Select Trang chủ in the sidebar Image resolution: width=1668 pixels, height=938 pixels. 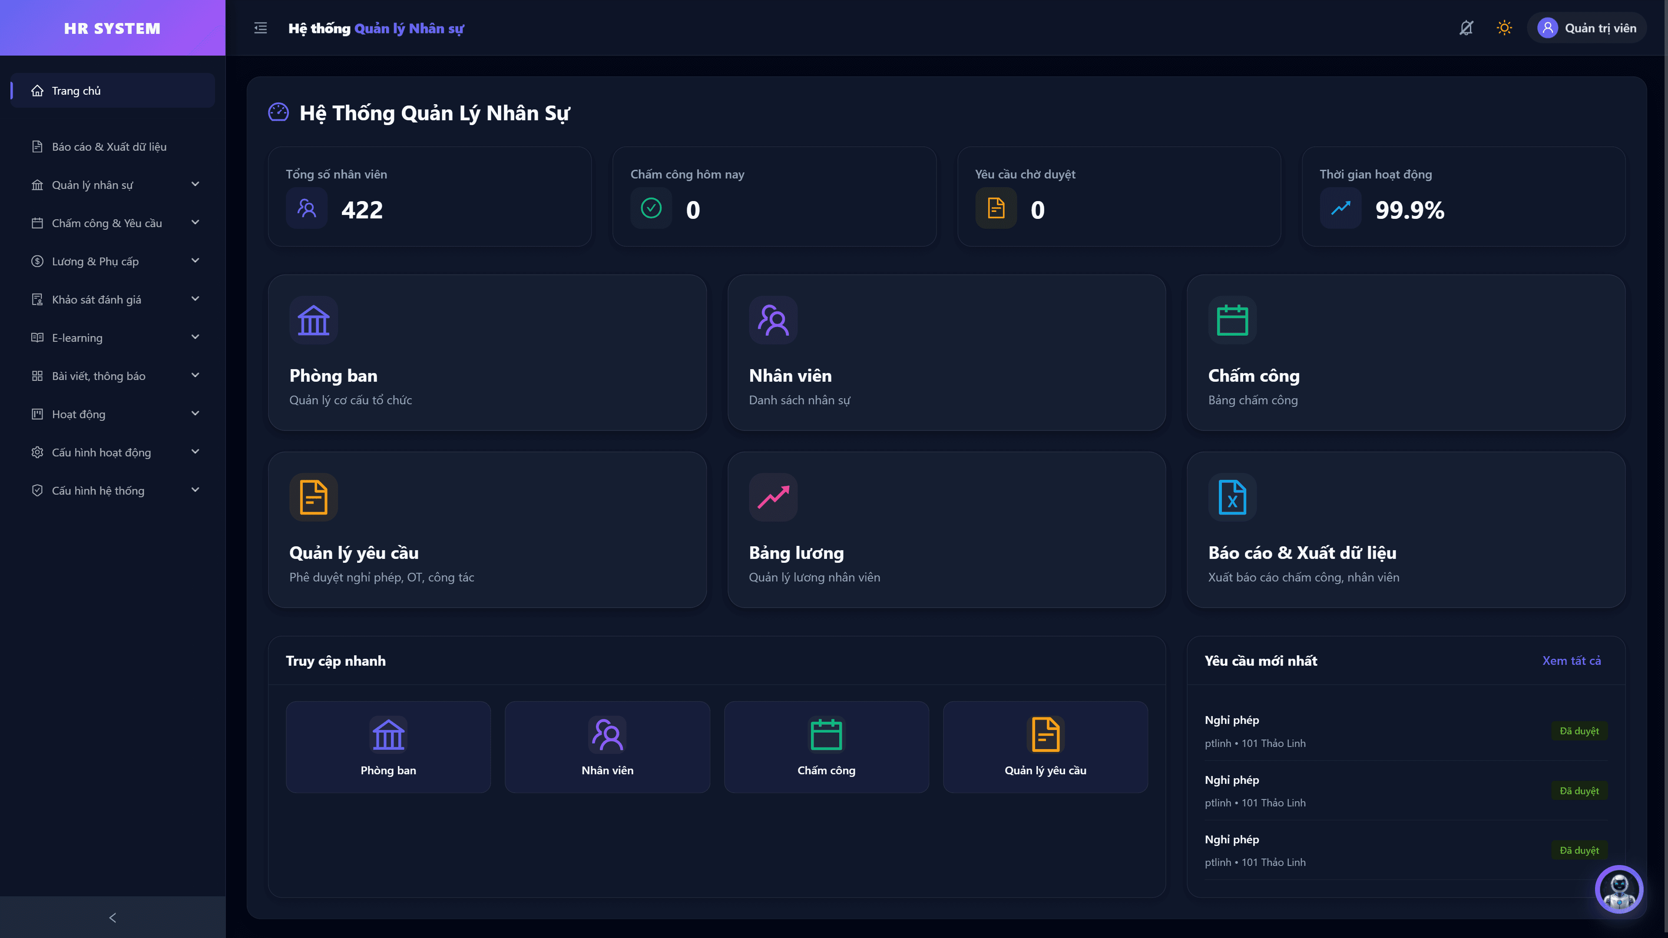pos(113,91)
